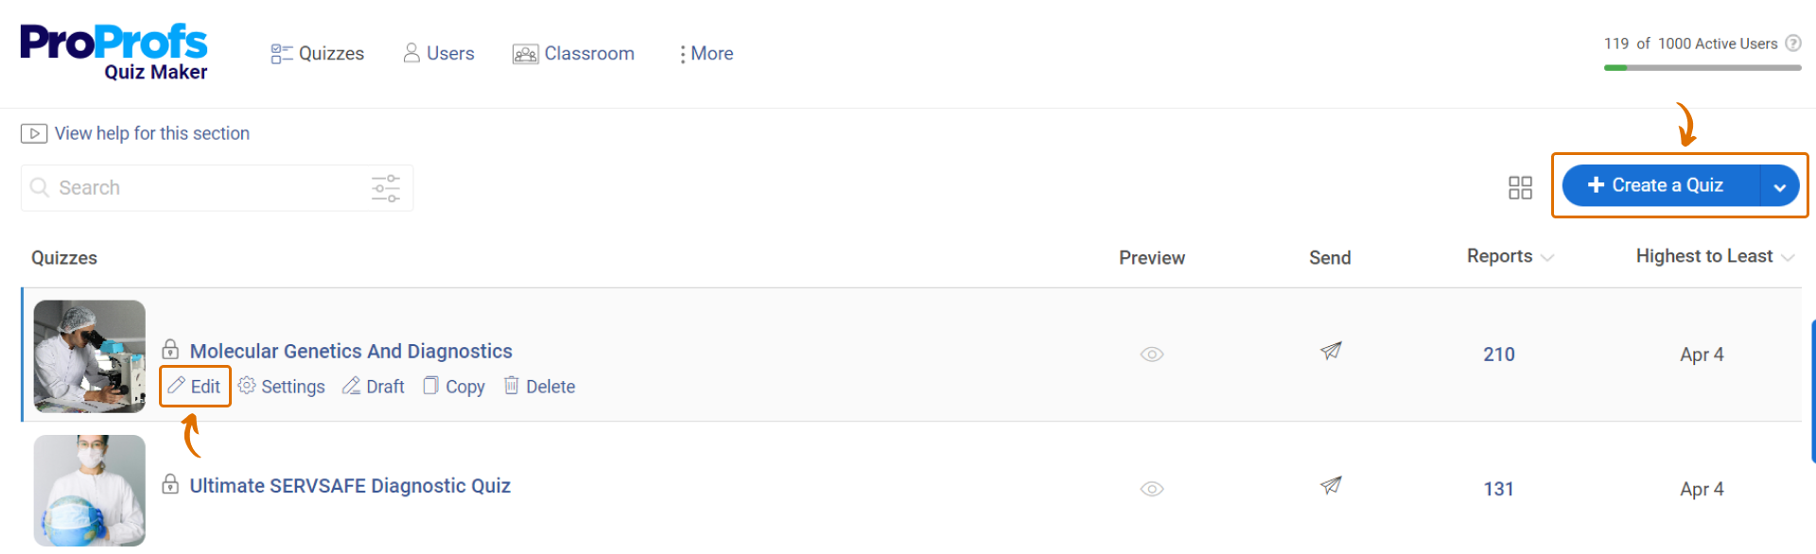Open the Quizzes menu
Screen dimensions: 1816x554
318,54
